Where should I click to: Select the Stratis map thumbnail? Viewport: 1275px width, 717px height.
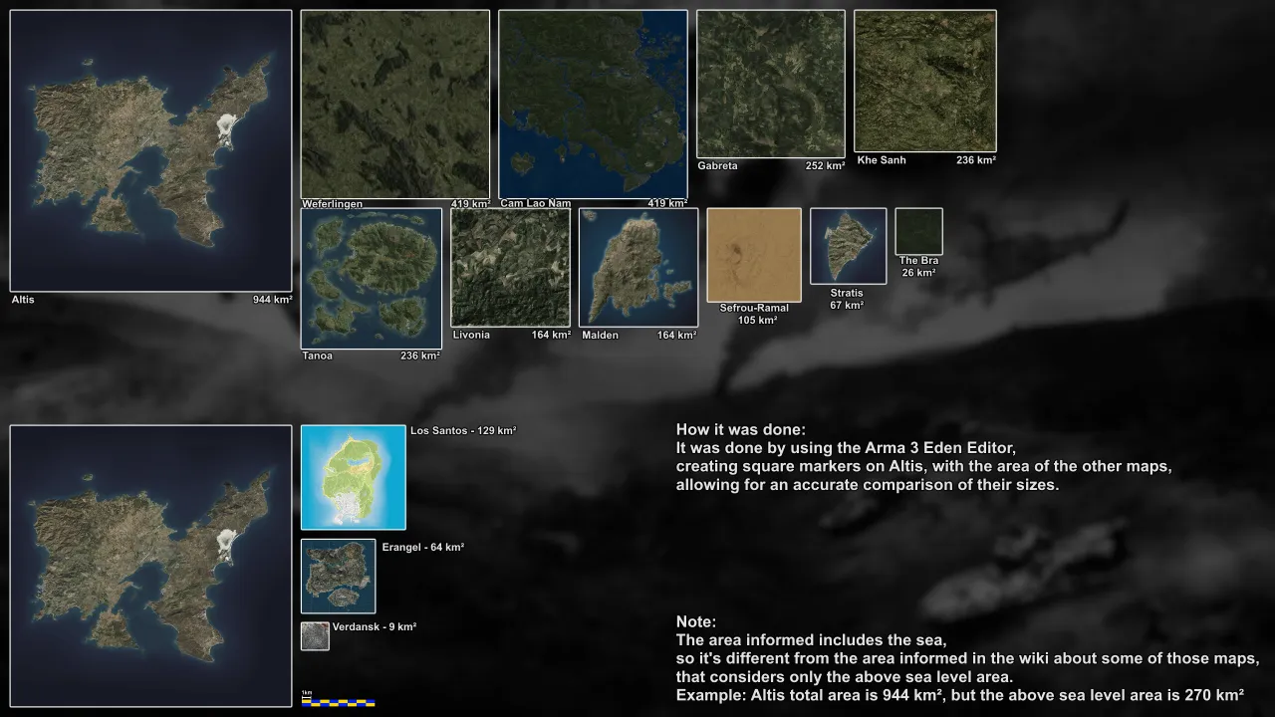(848, 244)
